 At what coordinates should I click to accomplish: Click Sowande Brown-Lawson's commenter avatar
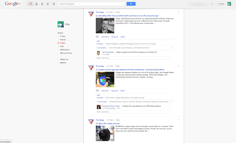(x=99, y=107)
